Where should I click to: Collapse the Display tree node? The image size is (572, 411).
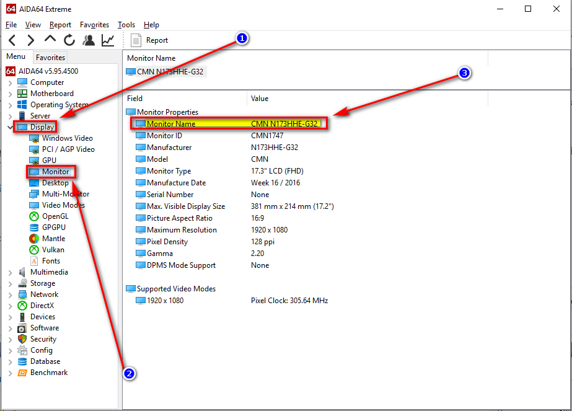[10, 127]
